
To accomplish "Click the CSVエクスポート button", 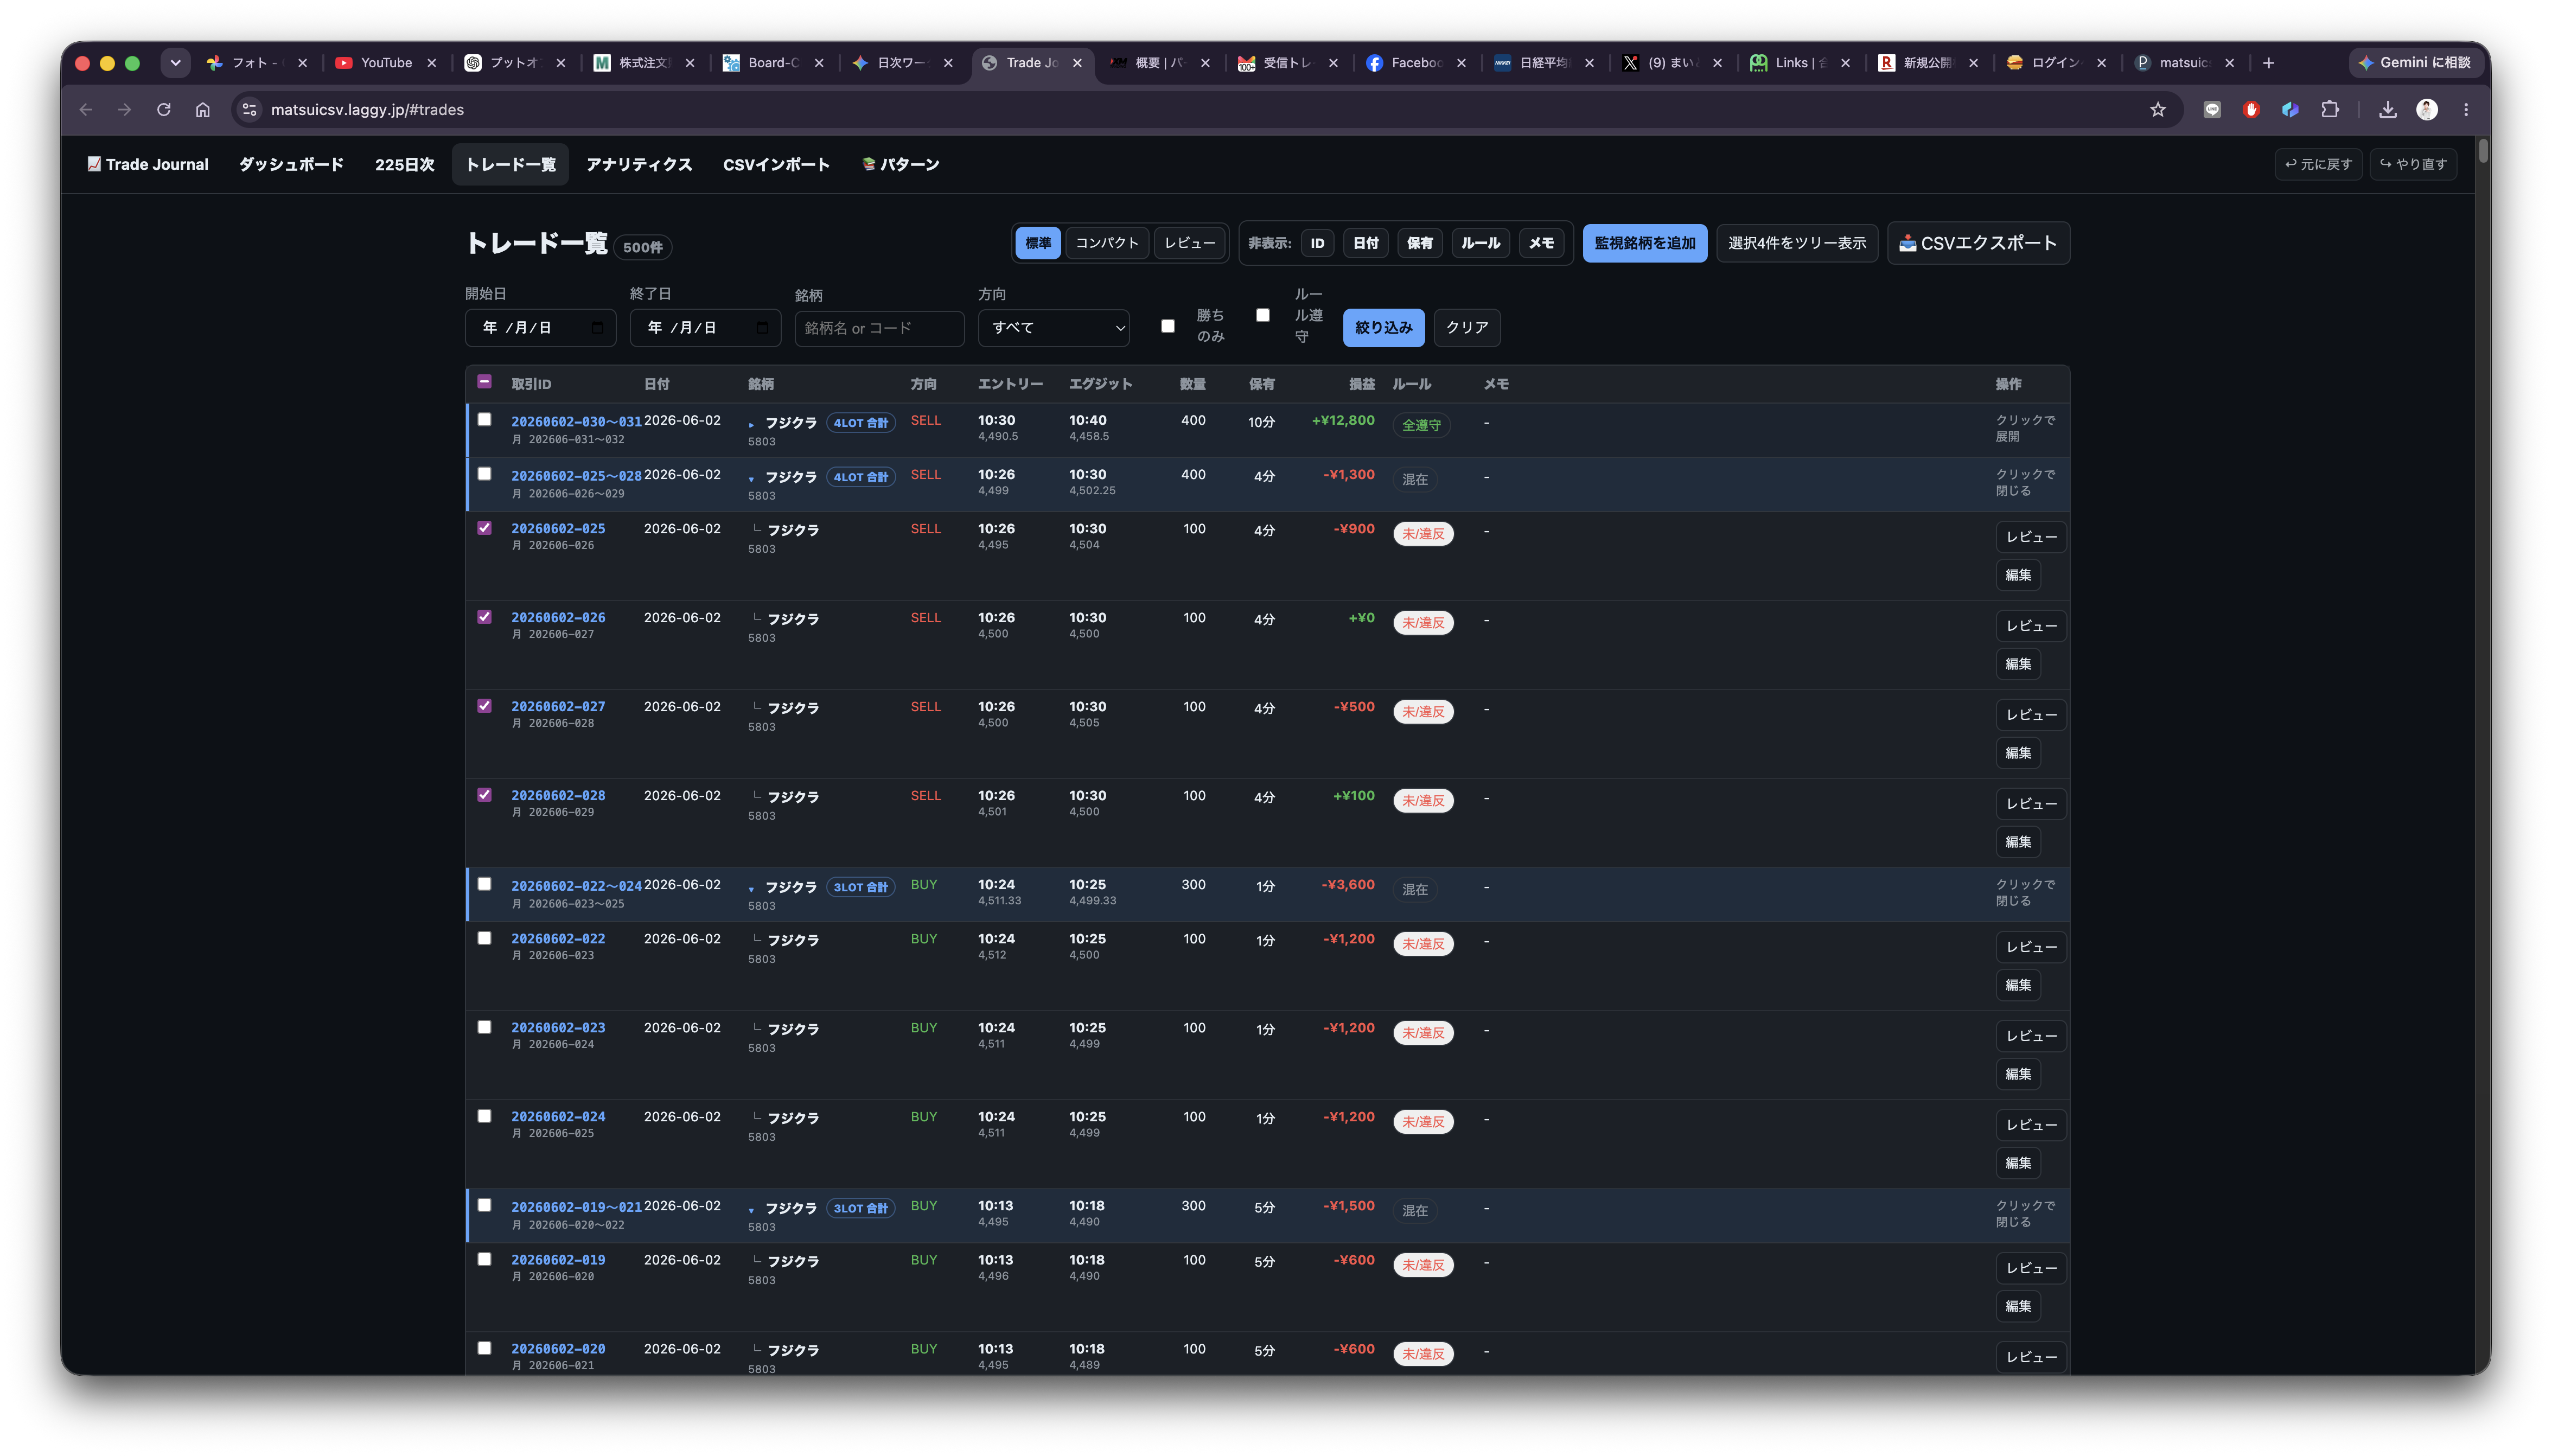I will pyautogui.click(x=1978, y=243).
